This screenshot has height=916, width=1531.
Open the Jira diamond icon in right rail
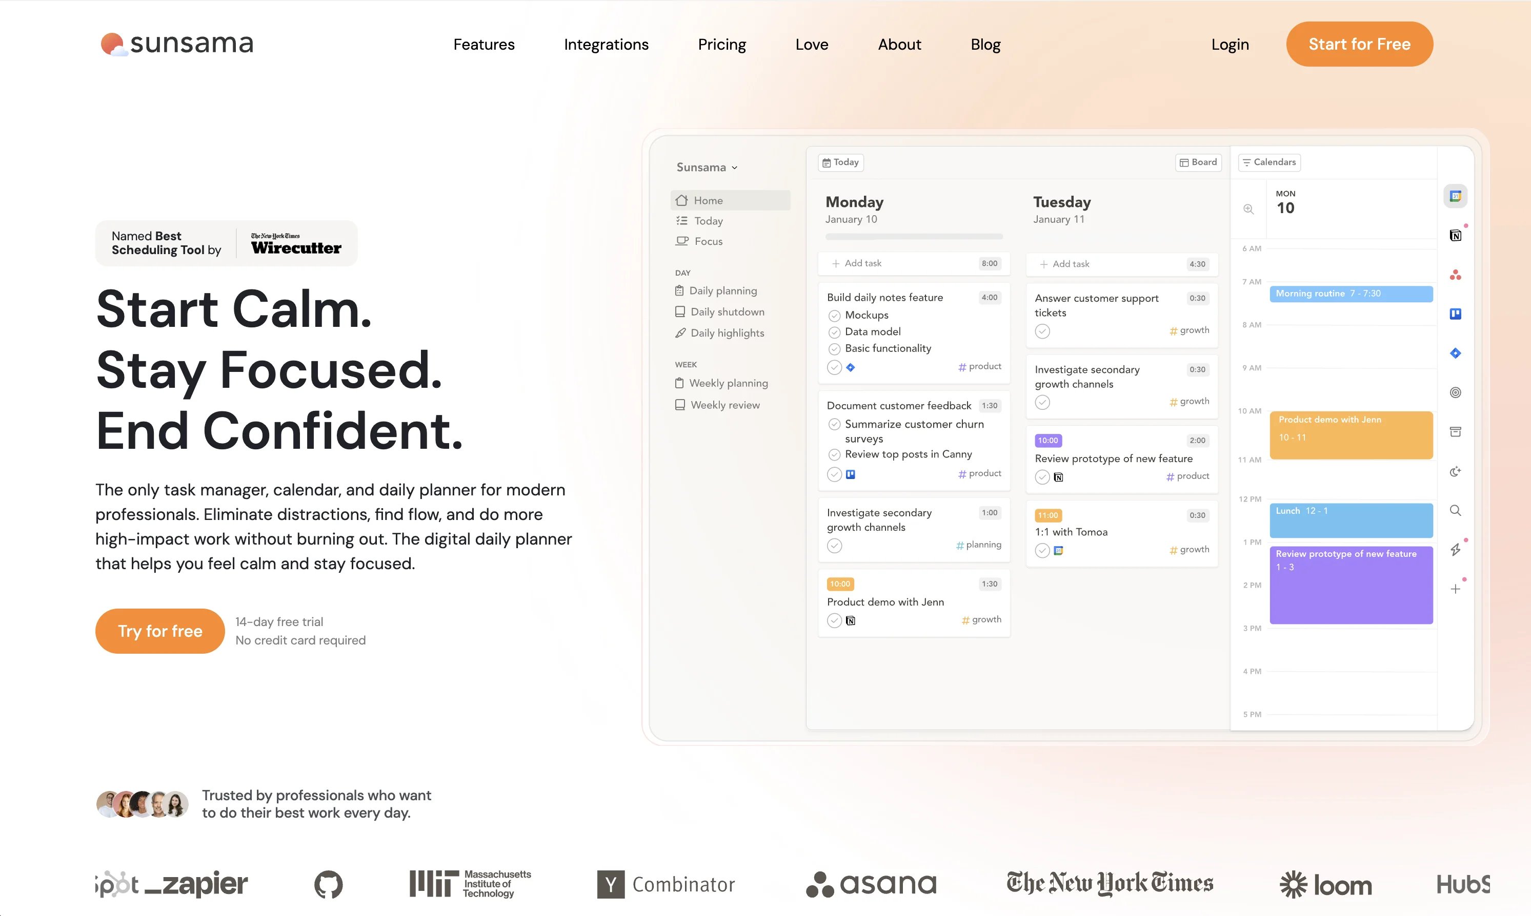tap(1455, 353)
